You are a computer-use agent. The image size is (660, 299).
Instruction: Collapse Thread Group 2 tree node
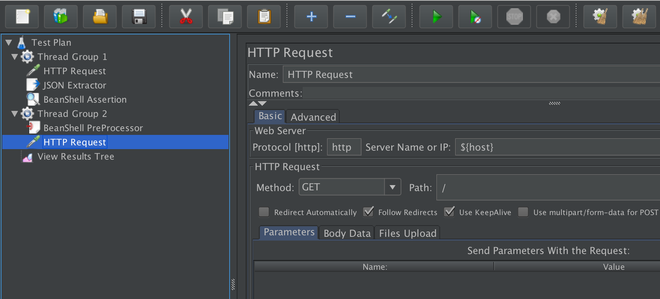click(15, 114)
